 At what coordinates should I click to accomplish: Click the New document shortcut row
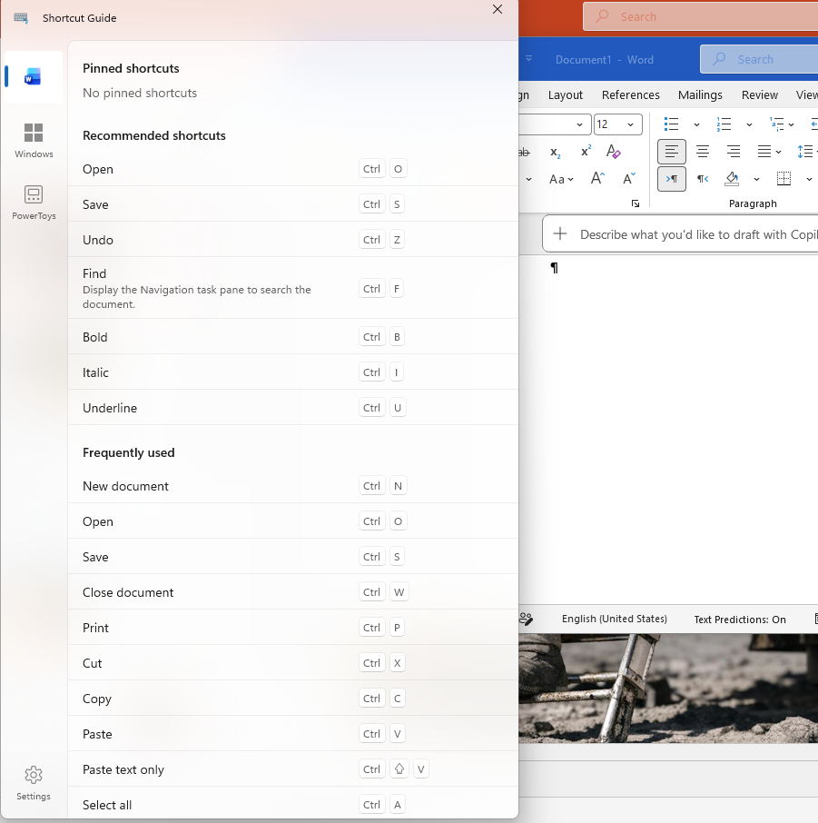point(292,485)
